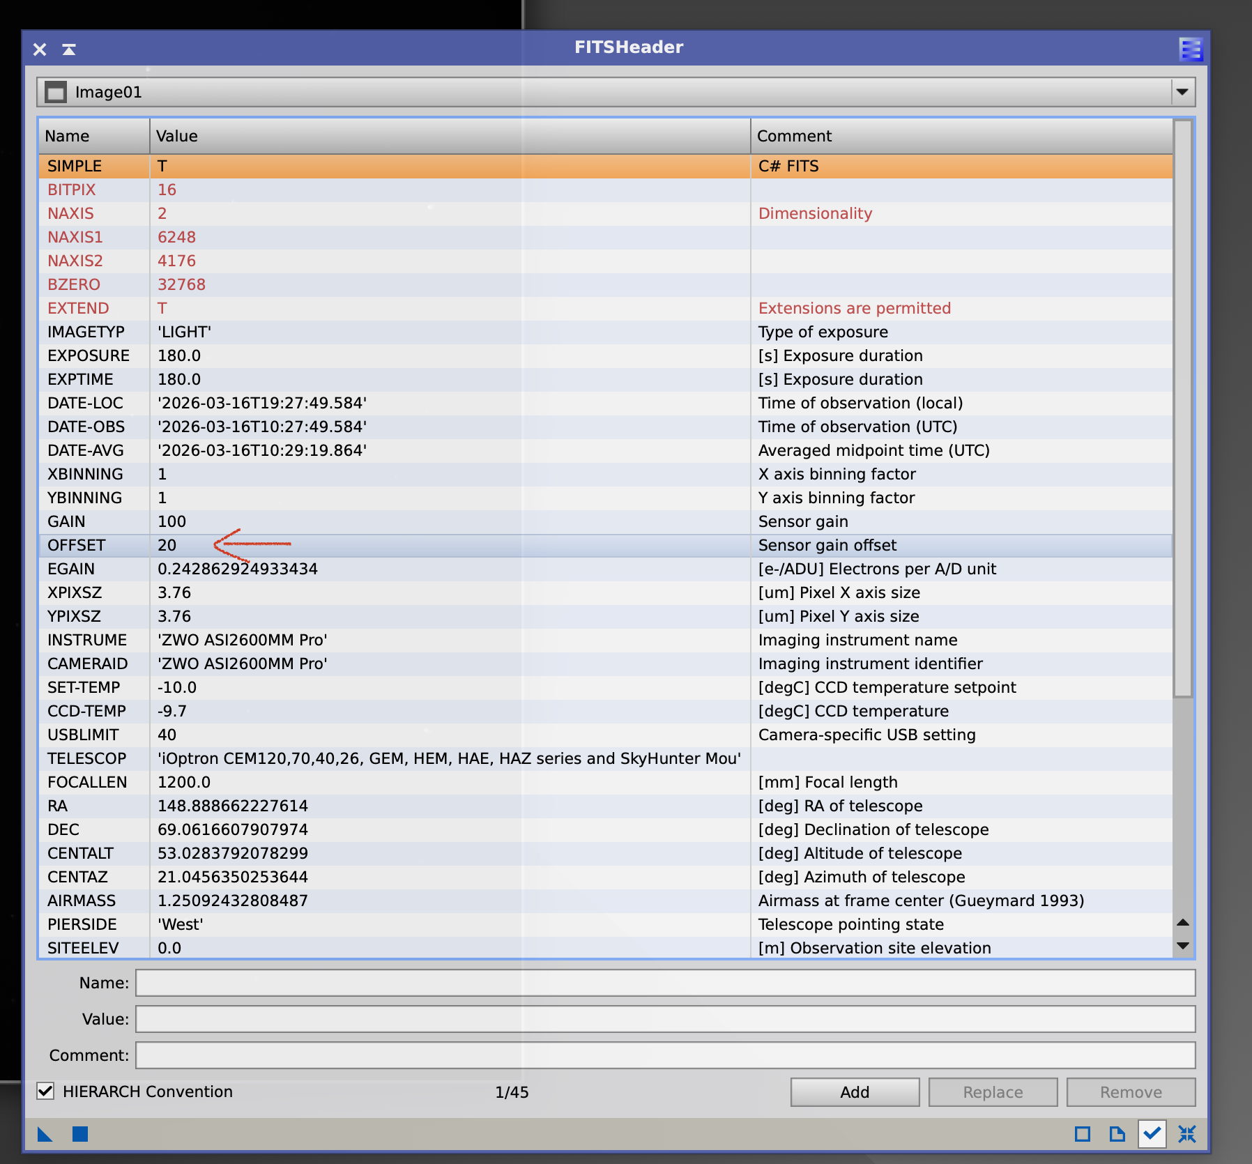Click the Comment column header
Image resolution: width=1252 pixels, height=1164 pixels.
(x=961, y=136)
